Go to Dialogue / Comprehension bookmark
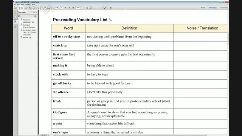This screenshot has width=242, height=136. pyautogui.click(x=29, y=26)
